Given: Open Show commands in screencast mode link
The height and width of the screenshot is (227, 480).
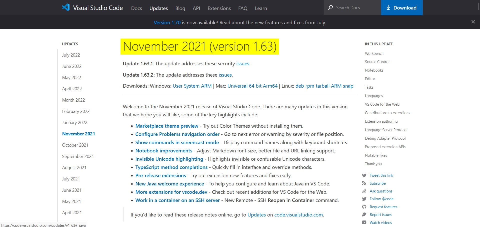Looking at the screenshot, I should click(x=177, y=142).
